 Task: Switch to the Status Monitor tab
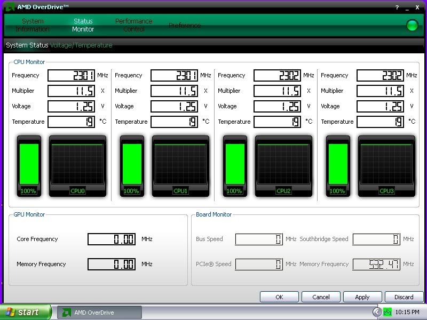coord(83,25)
